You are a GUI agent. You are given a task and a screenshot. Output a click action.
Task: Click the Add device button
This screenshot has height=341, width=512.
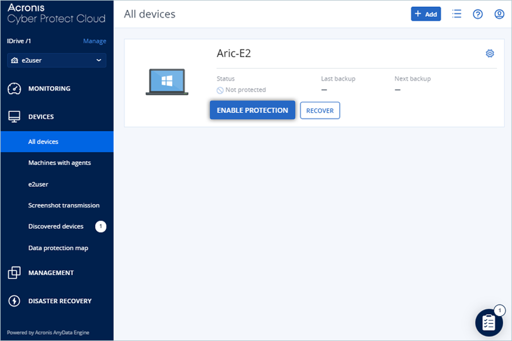tap(426, 14)
